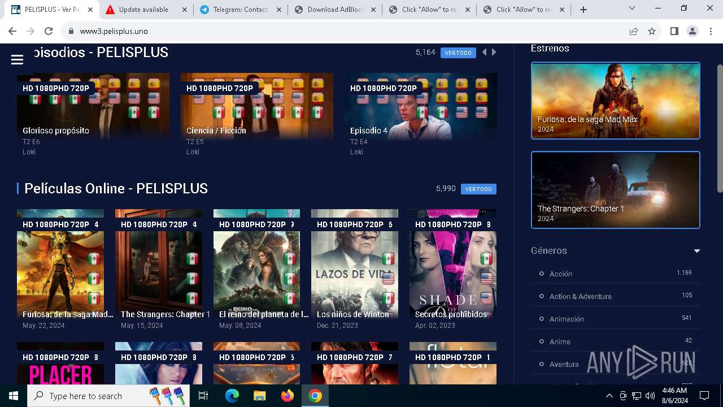
Task: Bookmark this page with the star icon
Action: click(x=652, y=31)
